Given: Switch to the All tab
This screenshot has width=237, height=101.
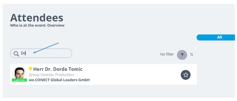Looking at the screenshot, I should coord(216,37).
